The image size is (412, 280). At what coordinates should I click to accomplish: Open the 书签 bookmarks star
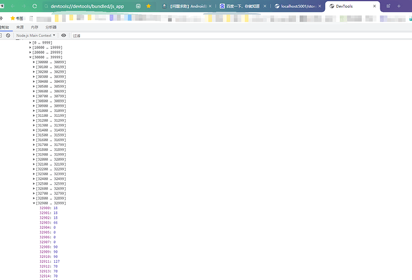(x=17, y=18)
